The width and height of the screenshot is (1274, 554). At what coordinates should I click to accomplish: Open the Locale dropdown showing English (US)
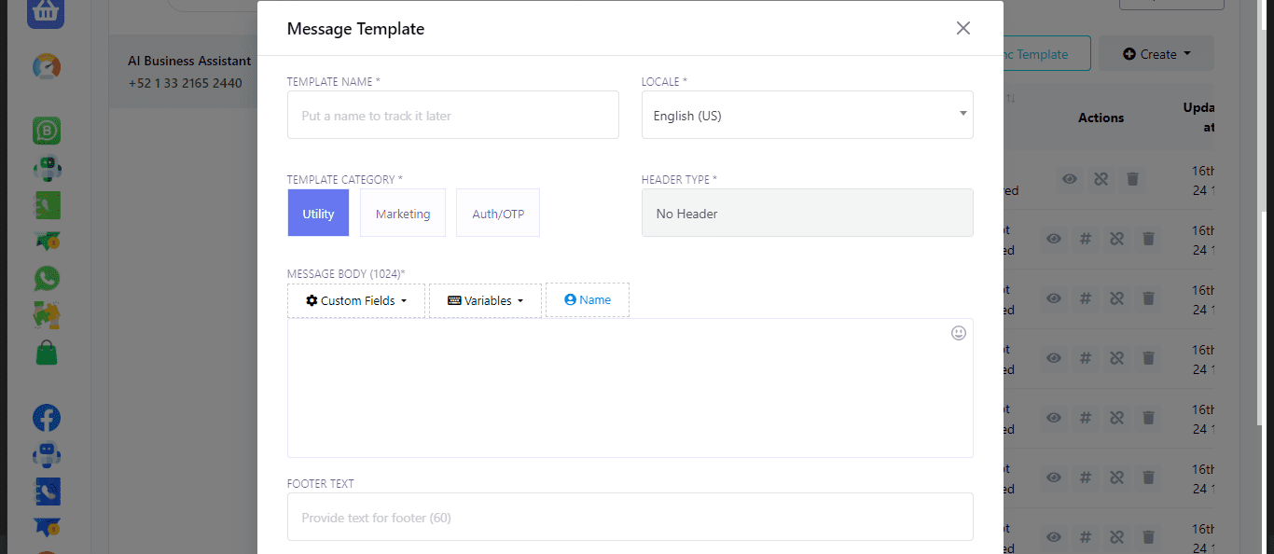pyautogui.click(x=807, y=116)
